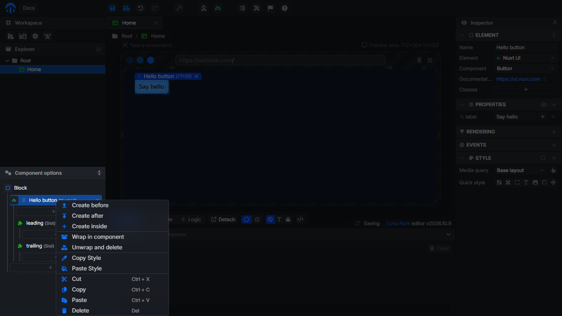This screenshot has width=562, height=316.
Task: Toggle the T text mode button in canvas toolbar
Action: [x=279, y=219]
